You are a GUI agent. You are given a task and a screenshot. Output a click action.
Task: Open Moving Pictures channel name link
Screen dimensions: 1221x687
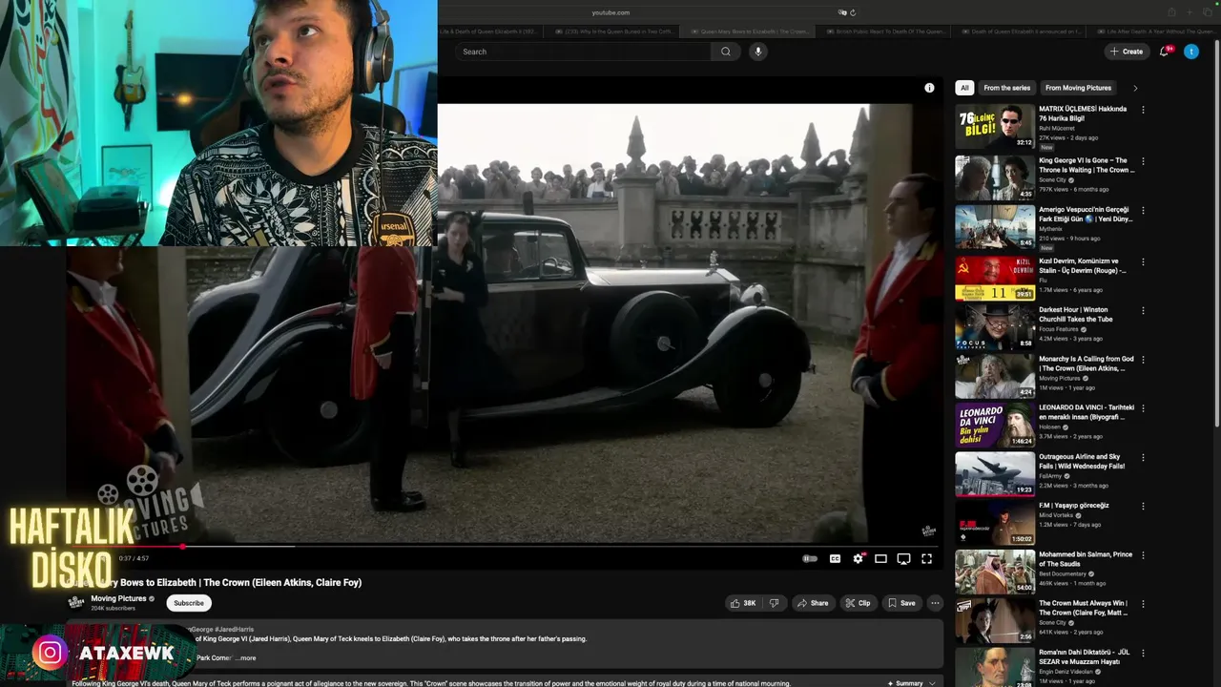click(x=118, y=598)
